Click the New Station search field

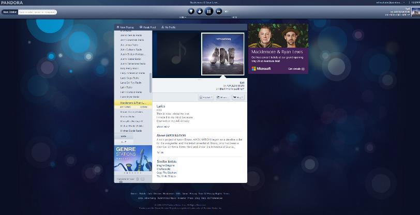click(x=37, y=12)
